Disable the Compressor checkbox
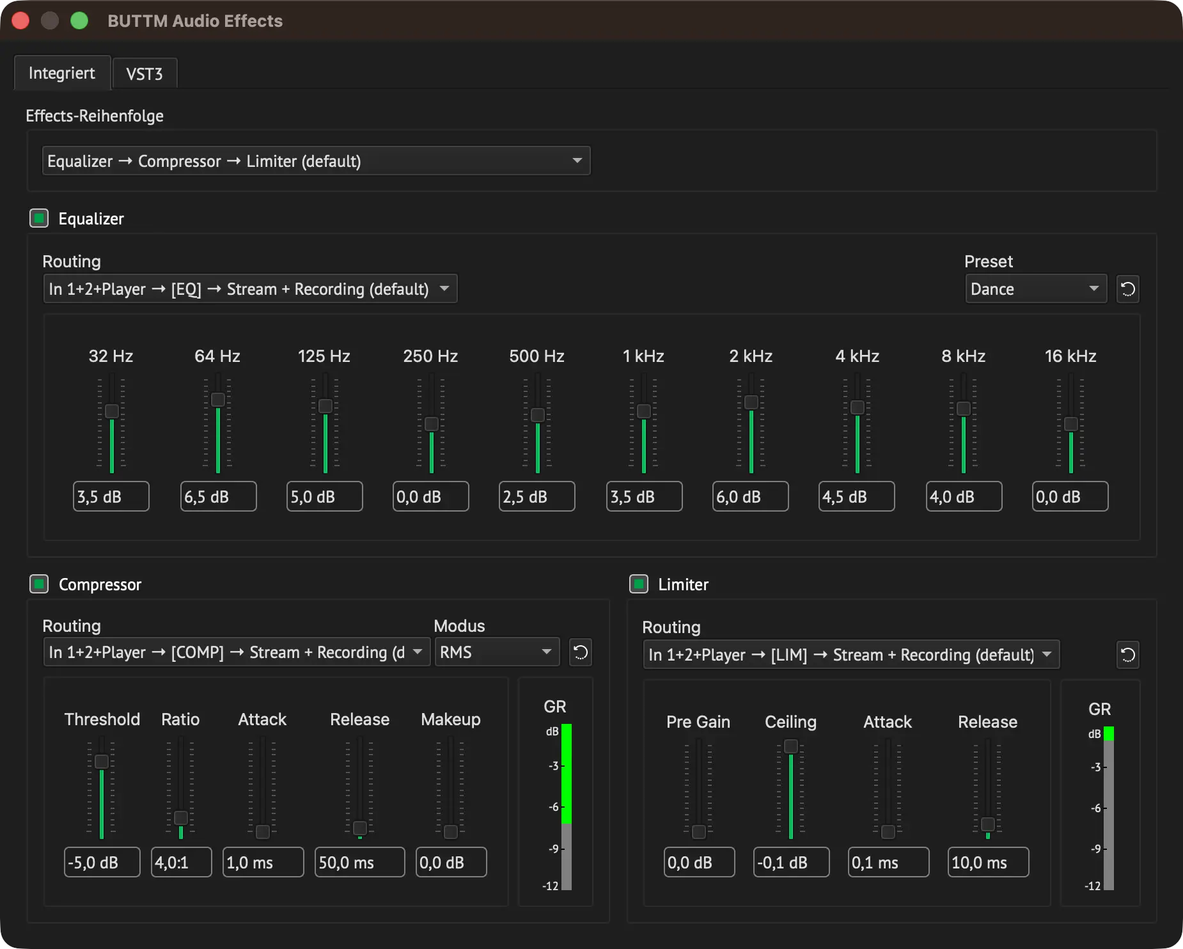This screenshot has width=1183, height=949. [x=39, y=584]
